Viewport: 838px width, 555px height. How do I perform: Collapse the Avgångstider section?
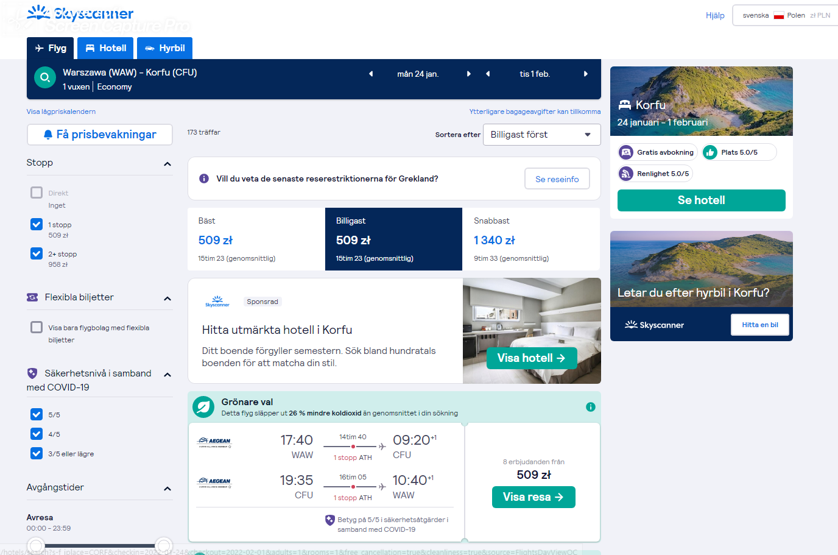(167, 489)
